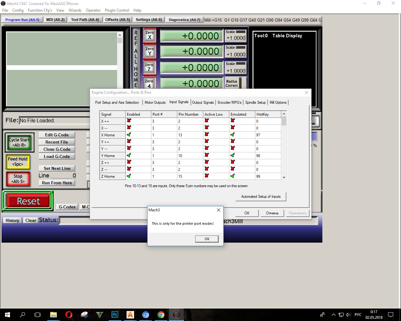Toggle Active Low for Z Home
Screen dimensions: 401x321
pos(207,176)
